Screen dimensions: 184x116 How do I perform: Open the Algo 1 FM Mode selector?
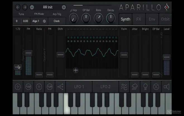(39, 21)
